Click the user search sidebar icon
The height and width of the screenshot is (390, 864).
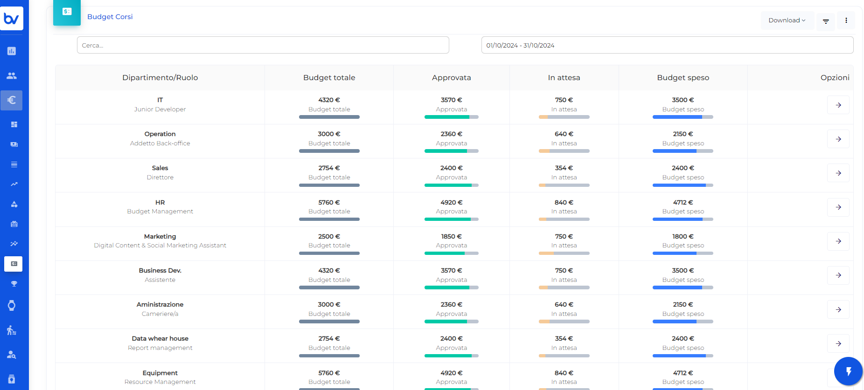tap(12, 355)
